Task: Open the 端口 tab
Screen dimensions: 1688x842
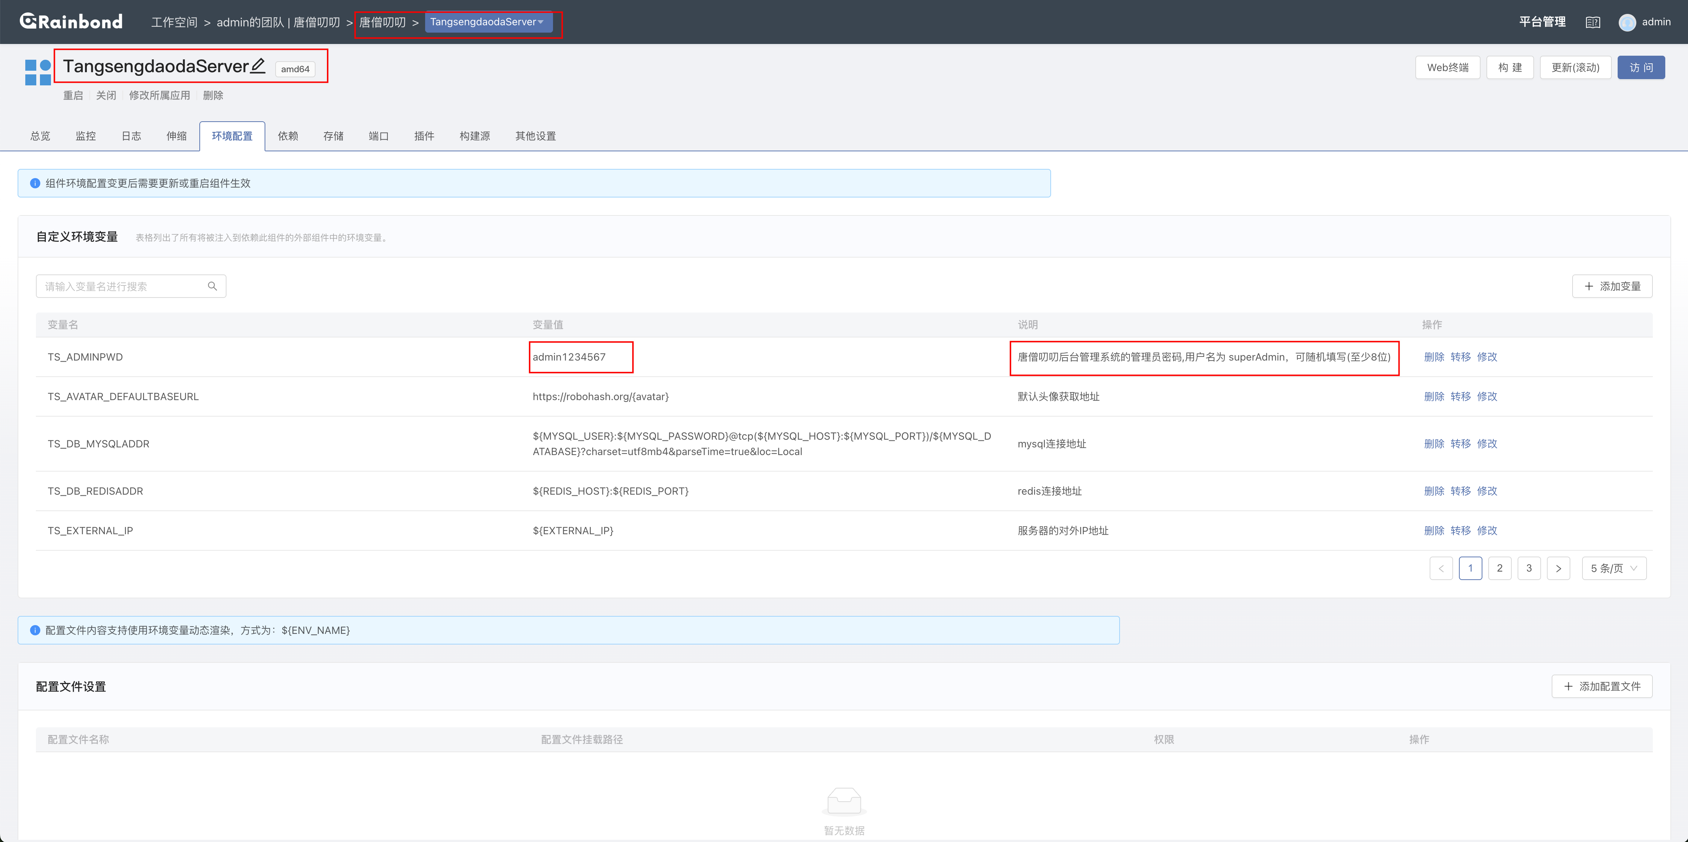Action: pos(378,136)
